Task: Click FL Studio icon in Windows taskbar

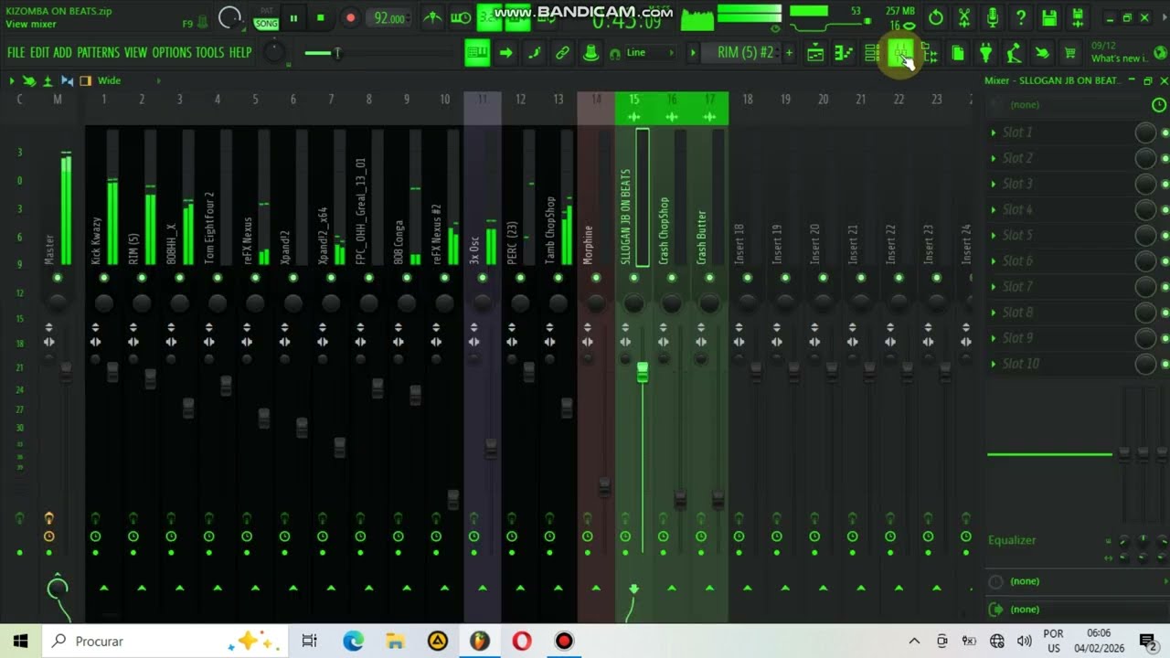Action: click(480, 641)
